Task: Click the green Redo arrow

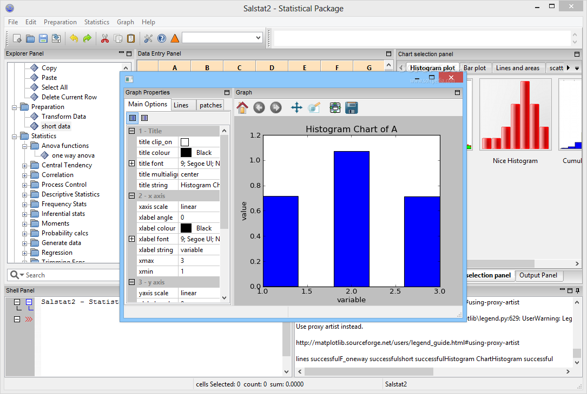Action: tap(87, 38)
